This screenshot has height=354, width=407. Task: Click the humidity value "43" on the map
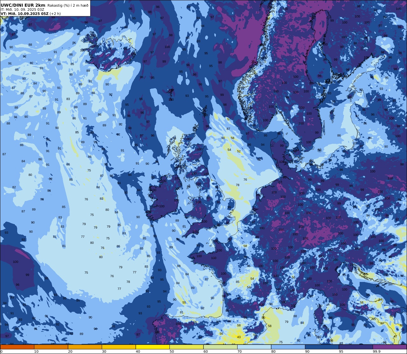(239, 337)
